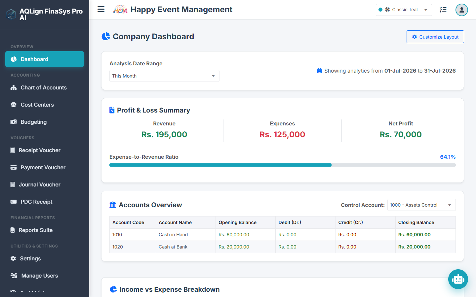This screenshot has height=297, width=476.
Task: Click the AQLign FinaSys Pro AI logo icon
Action: click(x=11, y=14)
